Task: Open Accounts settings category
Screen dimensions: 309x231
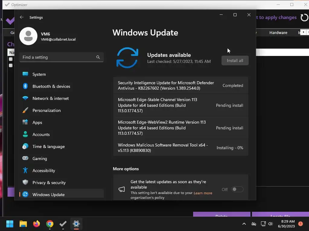Action: click(62, 134)
